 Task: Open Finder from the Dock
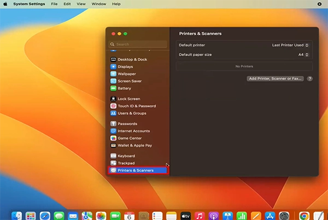pos(17,216)
